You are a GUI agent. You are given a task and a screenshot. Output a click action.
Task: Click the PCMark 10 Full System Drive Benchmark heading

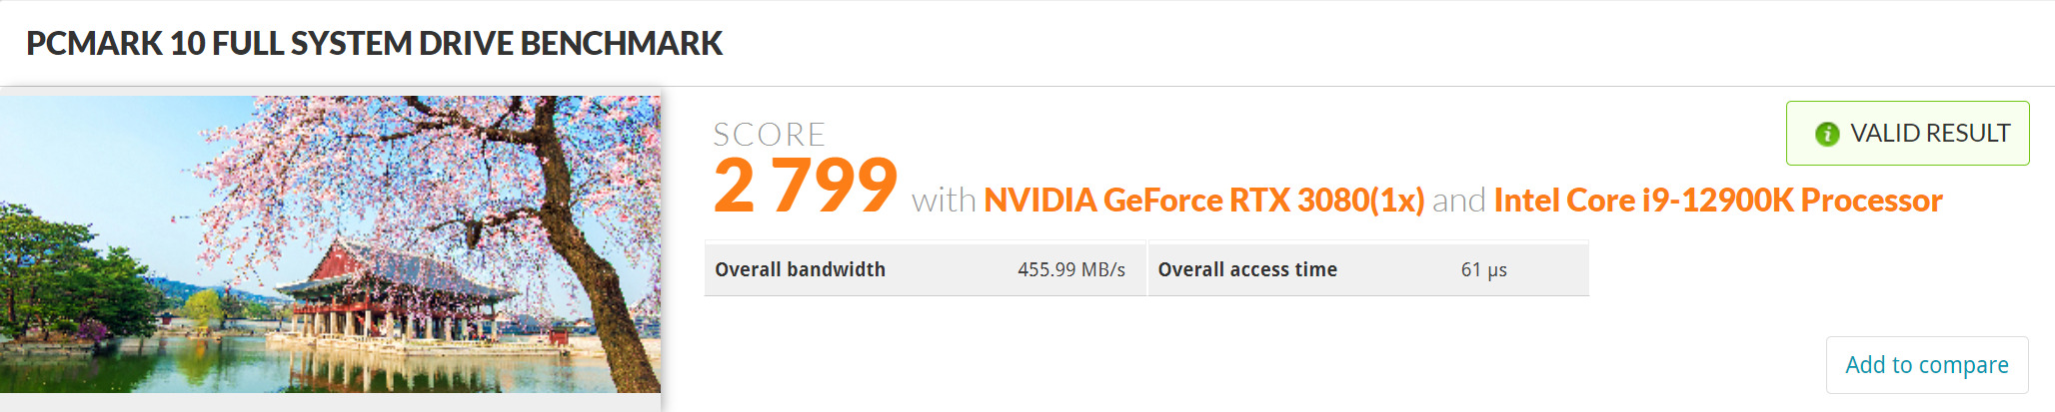[374, 44]
